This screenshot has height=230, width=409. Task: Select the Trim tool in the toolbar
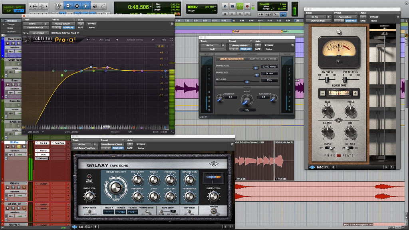(x=68, y=6)
